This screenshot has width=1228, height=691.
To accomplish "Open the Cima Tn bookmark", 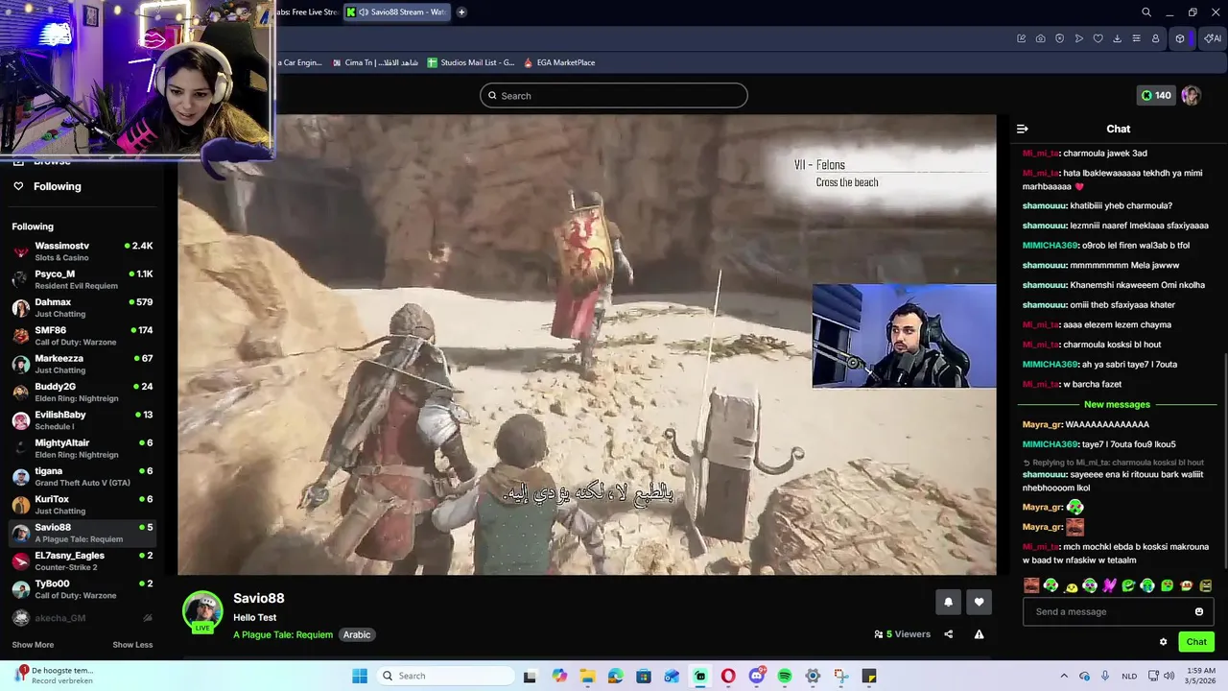I will (375, 62).
